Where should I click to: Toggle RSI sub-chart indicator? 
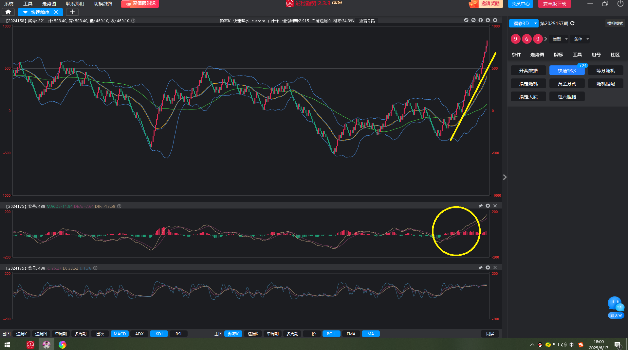[x=178, y=334]
